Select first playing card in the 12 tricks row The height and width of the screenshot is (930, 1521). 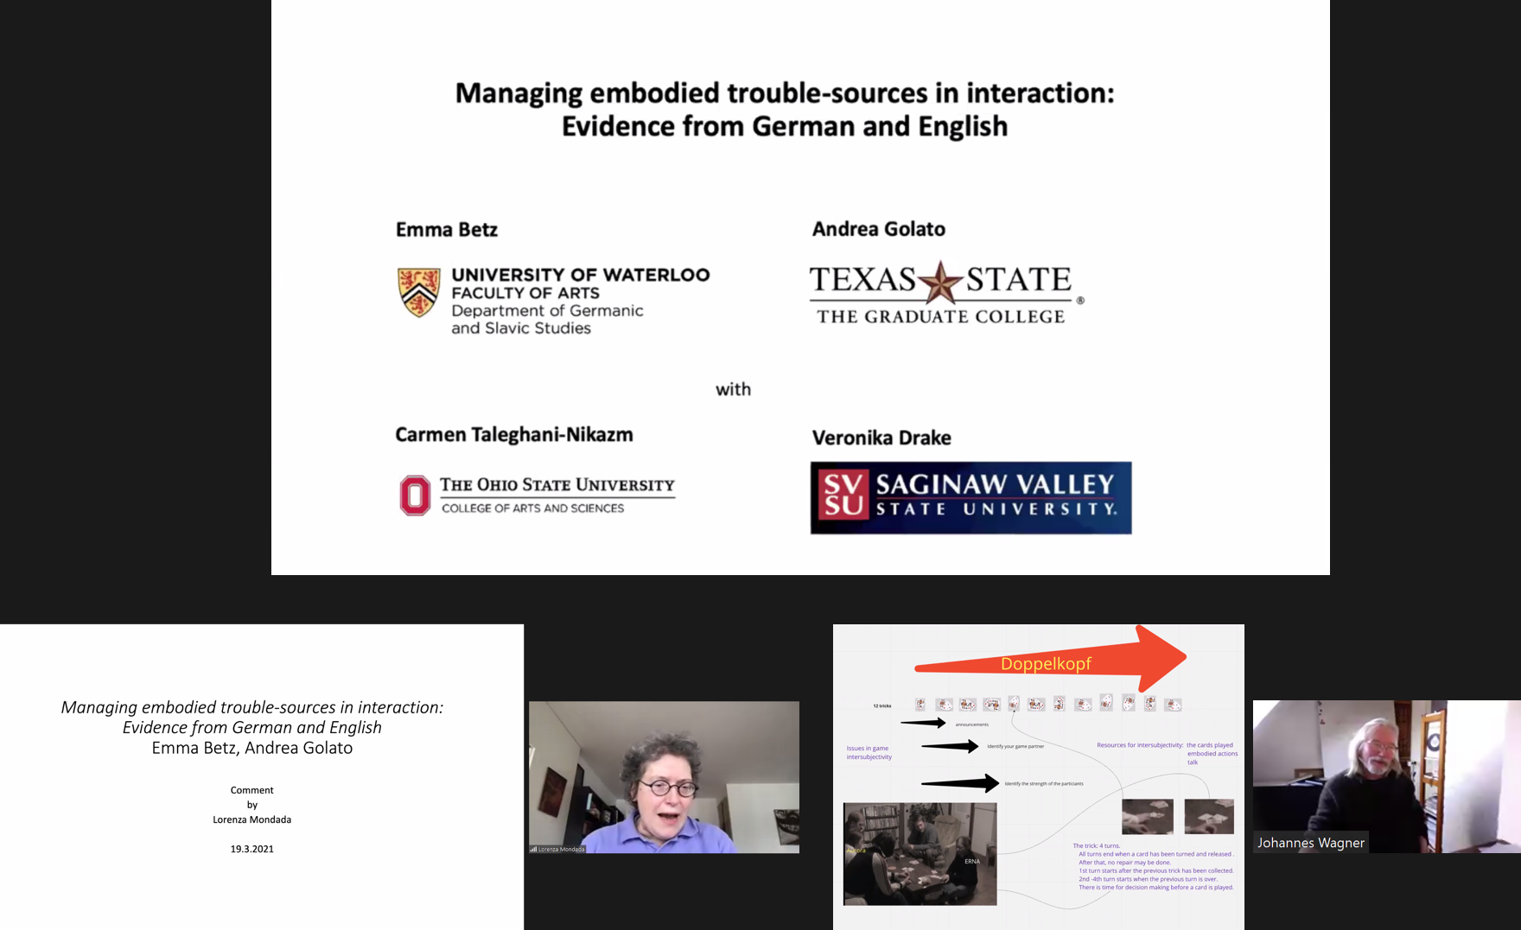pyautogui.click(x=920, y=705)
